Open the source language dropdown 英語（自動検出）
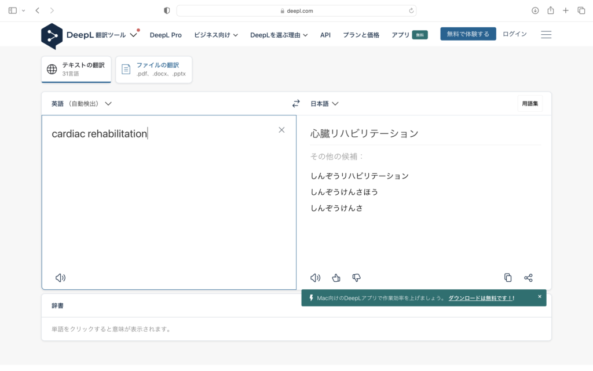The width and height of the screenshot is (593, 371). [x=80, y=103]
